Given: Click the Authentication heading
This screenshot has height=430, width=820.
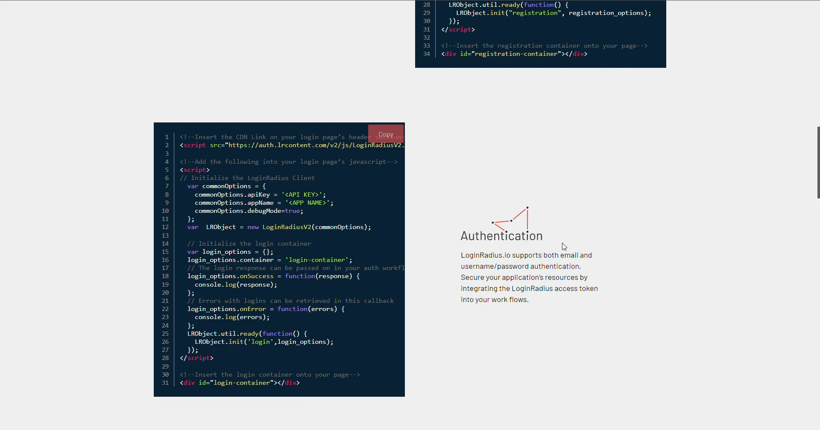Looking at the screenshot, I should pos(501,236).
